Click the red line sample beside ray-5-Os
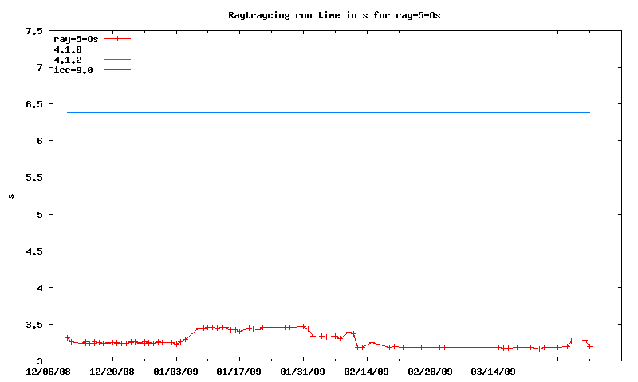Viewport: 638px width, 382px height. 116,39
